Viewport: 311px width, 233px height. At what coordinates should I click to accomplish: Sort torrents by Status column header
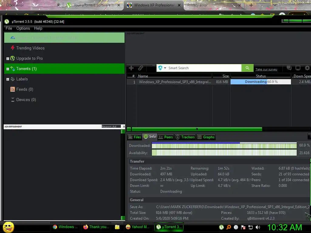(261, 76)
